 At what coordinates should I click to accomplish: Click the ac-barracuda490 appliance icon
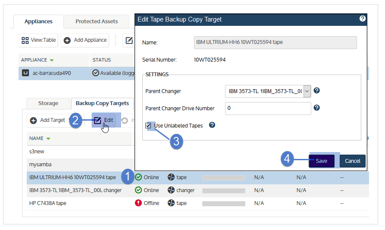(25, 73)
